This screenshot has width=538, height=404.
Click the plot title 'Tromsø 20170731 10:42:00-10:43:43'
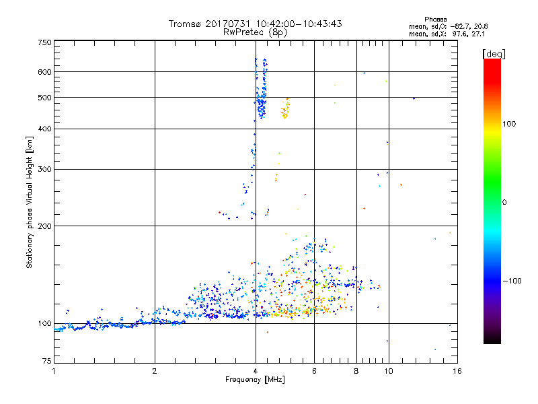(255, 24)
